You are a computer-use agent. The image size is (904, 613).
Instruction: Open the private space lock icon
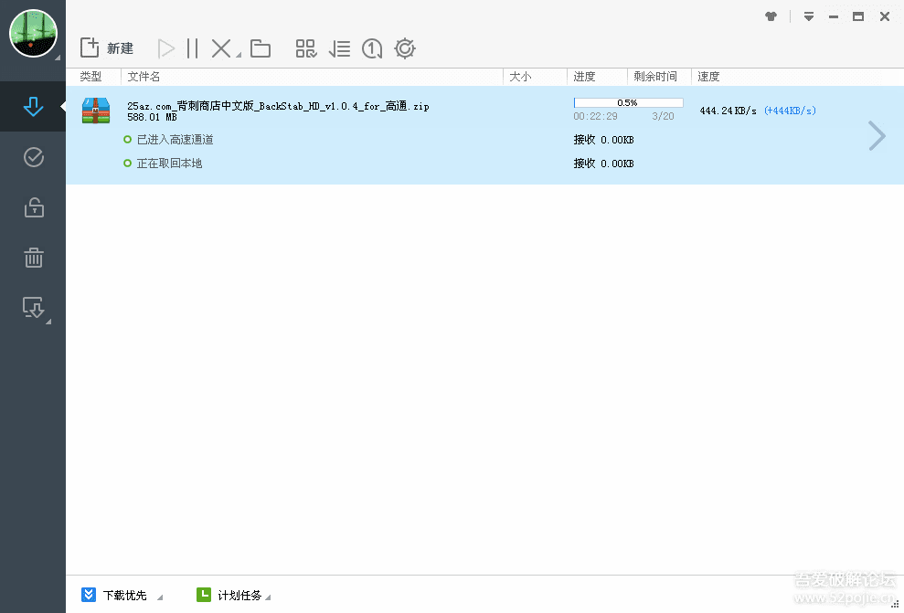(33, 207)
